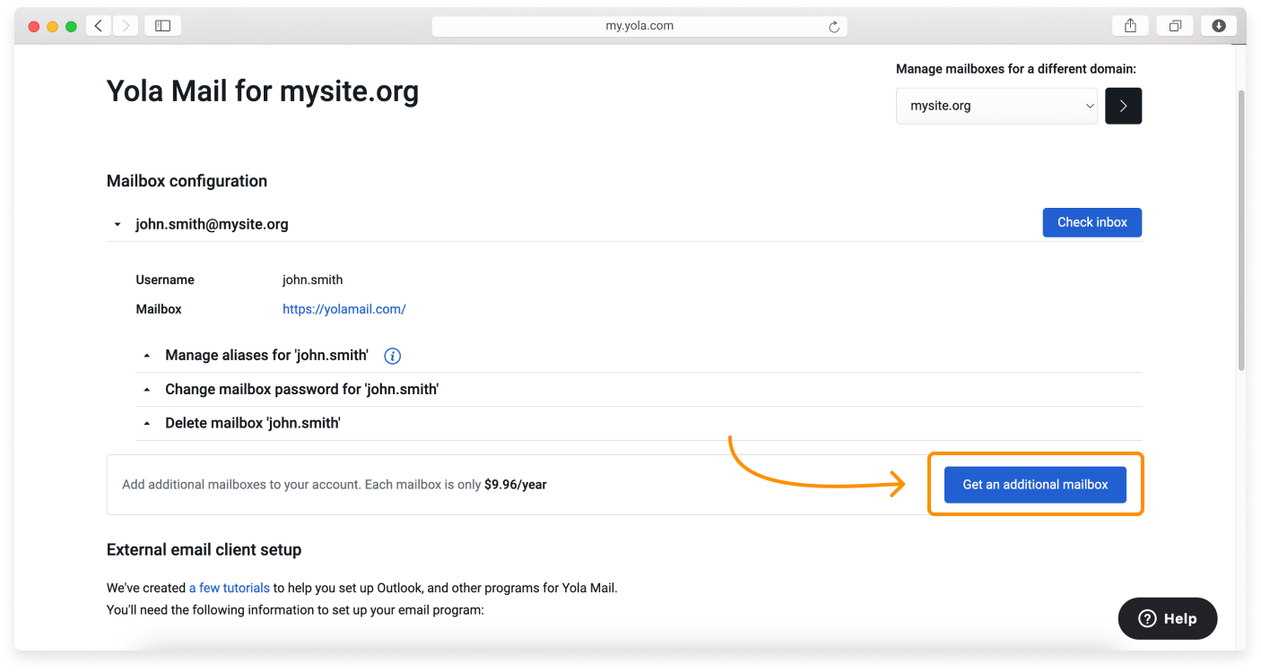Open the 'a few tutorials' link
The image size is (1261, 672).
click(x=229, y=588)
